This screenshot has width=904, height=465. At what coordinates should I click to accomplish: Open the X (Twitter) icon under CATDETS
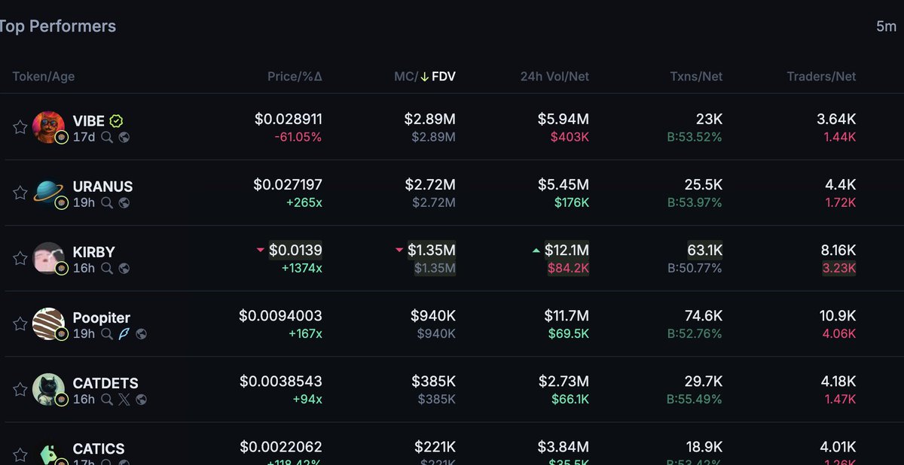tap(124, 400)
